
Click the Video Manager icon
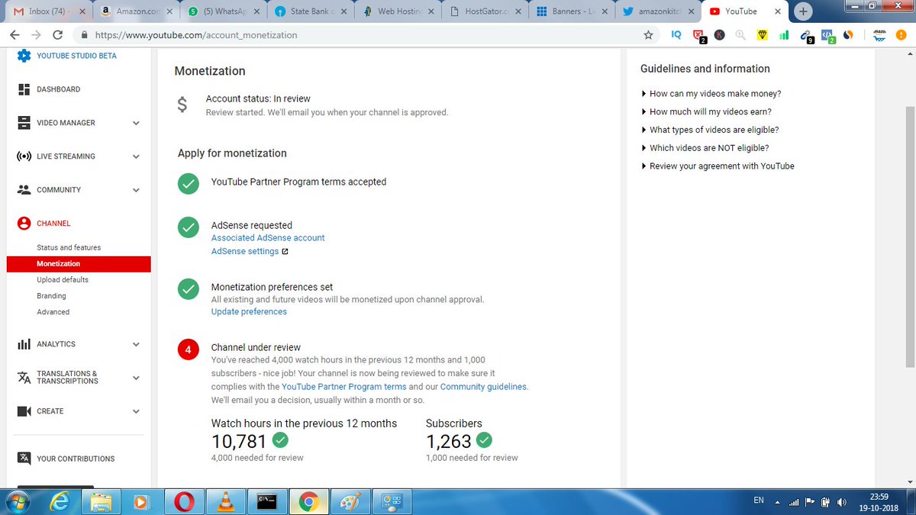point(24,123)
